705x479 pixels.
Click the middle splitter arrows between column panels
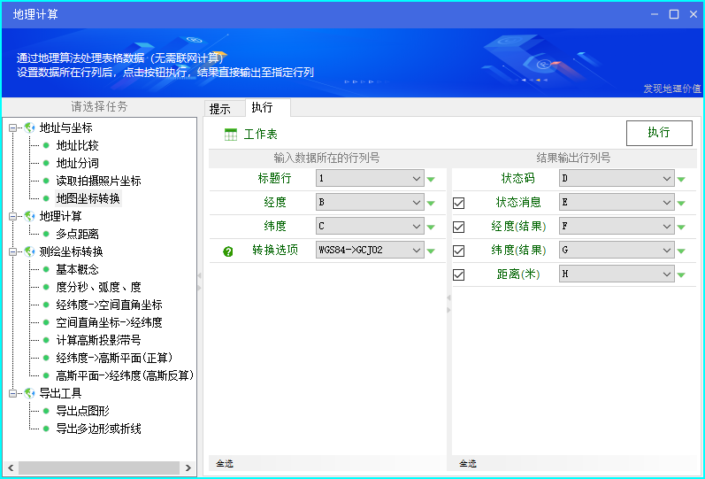[x=448, y=304]
